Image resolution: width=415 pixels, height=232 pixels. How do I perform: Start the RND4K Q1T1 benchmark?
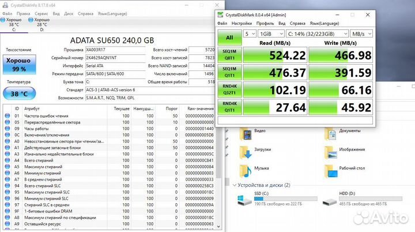point(229,107)
